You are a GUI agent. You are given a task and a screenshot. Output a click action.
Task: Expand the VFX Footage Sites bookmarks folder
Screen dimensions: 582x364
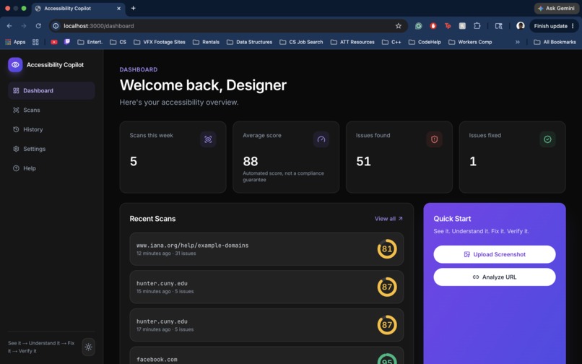pos(160,42)
